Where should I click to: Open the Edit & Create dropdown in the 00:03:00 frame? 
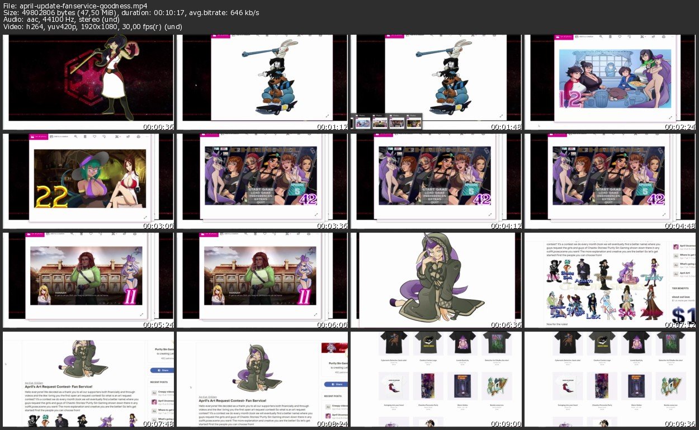pyautogui.click(x=116, y=136)
